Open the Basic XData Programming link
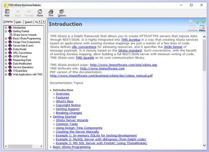This screenshot has height=152, width=209. coord(72,147)
